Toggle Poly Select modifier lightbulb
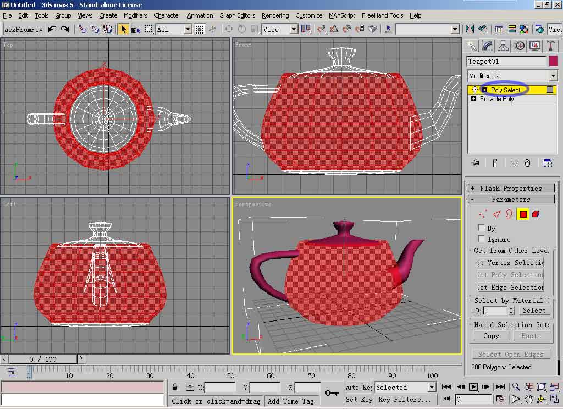Screen dimensions: 563x409 click(x=475, y=90)
